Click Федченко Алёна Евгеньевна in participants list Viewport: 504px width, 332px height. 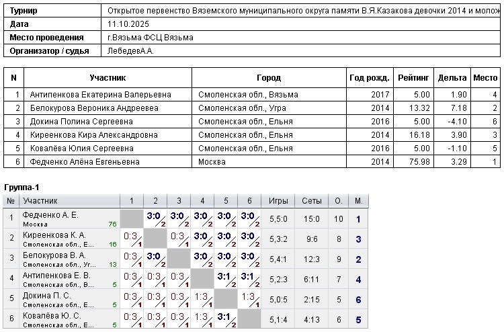85,162
